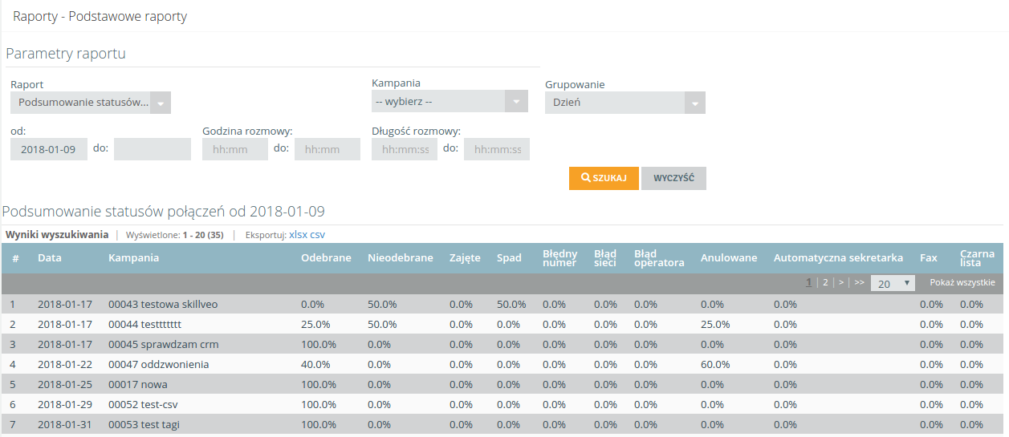Click date 2018-01-22 cell
The width and height of the screenshot is (1009, 437).
click(x=65, y=365)
